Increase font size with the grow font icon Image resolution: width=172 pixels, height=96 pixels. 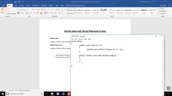pyautogui.click(x=33, y=10)
